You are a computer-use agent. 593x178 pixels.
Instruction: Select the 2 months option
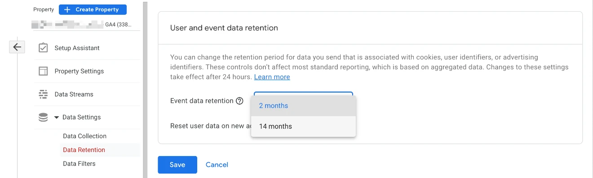303,106
